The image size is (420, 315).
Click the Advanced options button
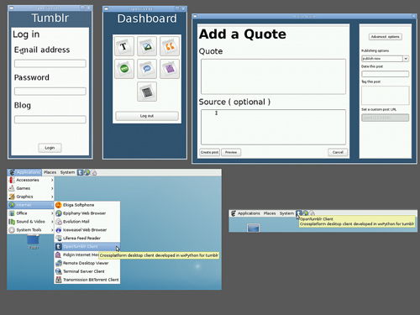tap(386, 37)
